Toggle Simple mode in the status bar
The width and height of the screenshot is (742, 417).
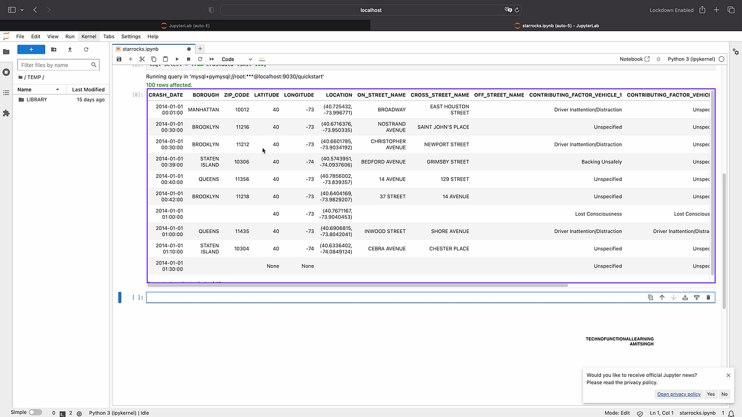tap(35, 412)
